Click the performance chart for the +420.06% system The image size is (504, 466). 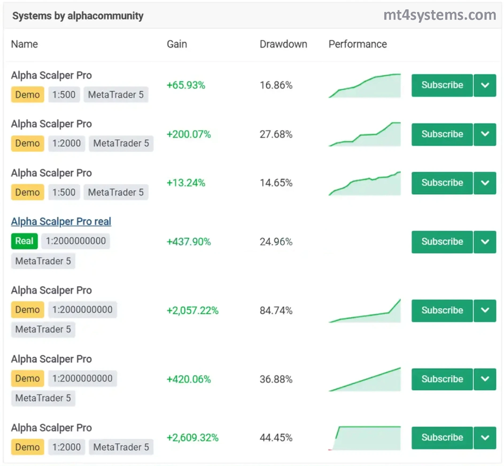(365, 380)
